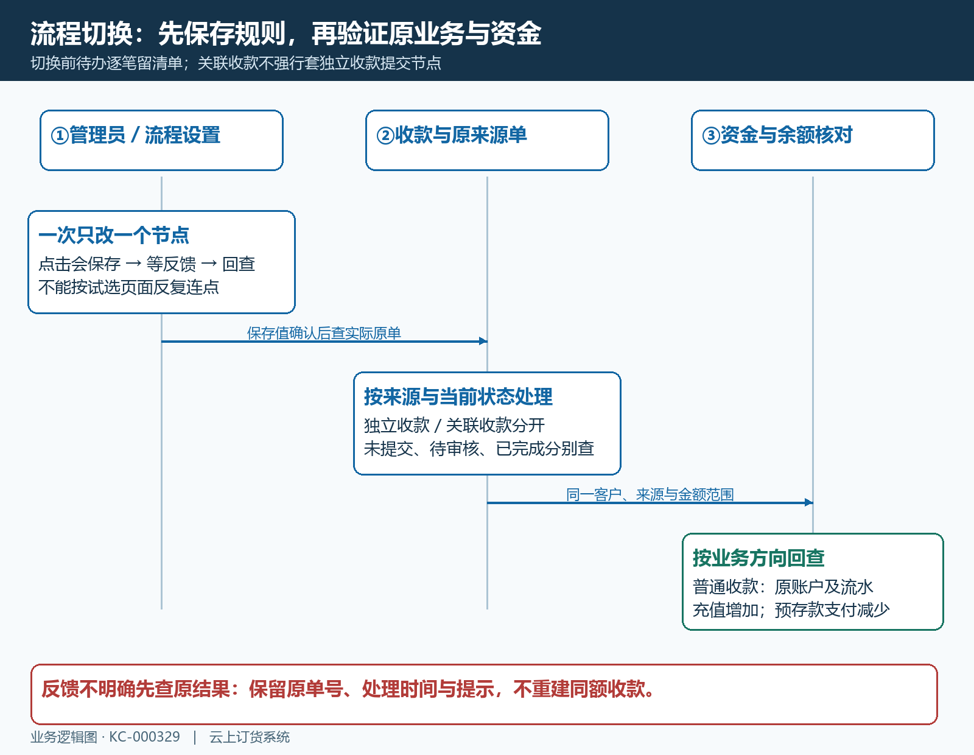Click the line '不能按试选页面反复连点'
Viewport: 974px width, 755px height.
(x=128, y=287)
